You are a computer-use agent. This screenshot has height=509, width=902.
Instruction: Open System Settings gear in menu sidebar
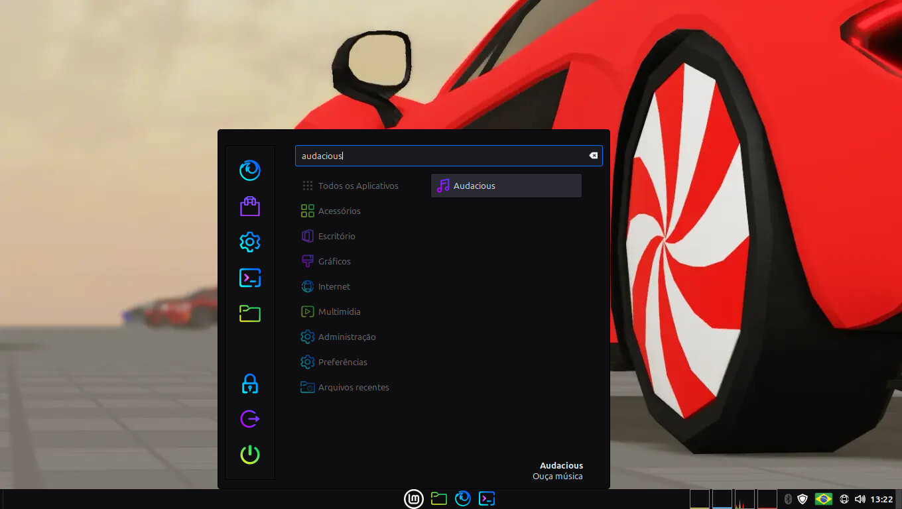250,242
